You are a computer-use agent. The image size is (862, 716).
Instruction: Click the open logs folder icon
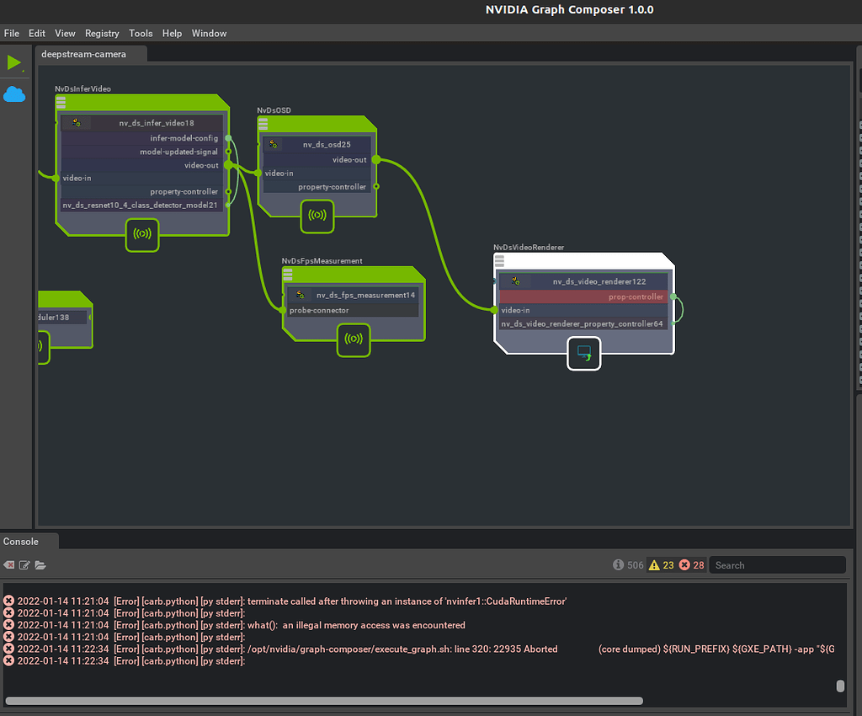pyautogui.click(x=40, y=564)
